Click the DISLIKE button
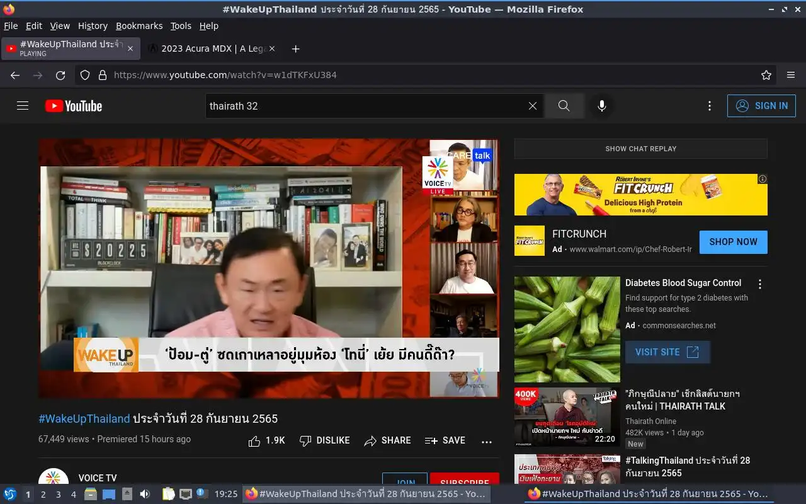The height and width of the screenshot is (504, 806). [324, 440]
